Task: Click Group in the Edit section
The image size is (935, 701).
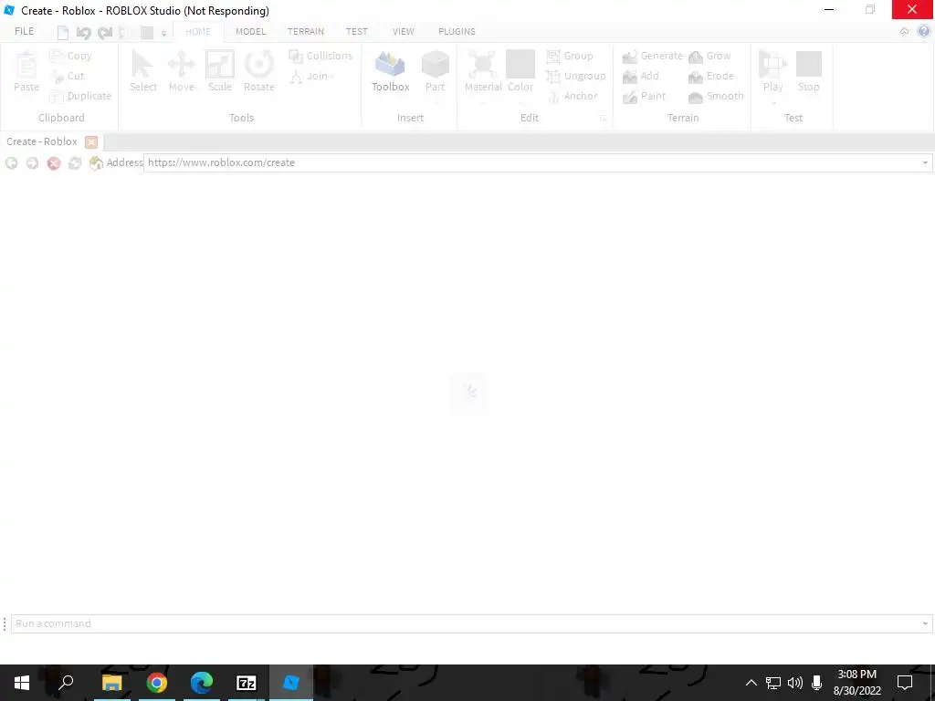Action: (570, 56)
